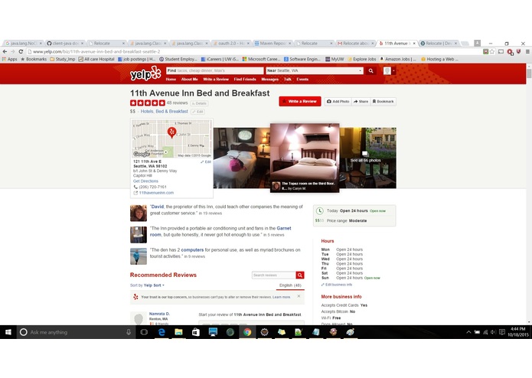Open Talk nav item
This screenshot has height=378, width=532.
tap(287, 80)
